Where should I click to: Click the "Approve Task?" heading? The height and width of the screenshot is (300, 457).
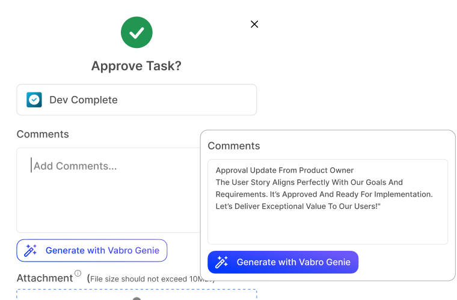pyautogui.click(x=136, y=66)
